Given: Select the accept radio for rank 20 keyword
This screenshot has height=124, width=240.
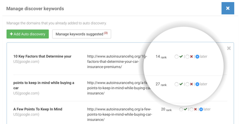Looking at the screenshot, I should pyautogui.click(x=181, y=109).
